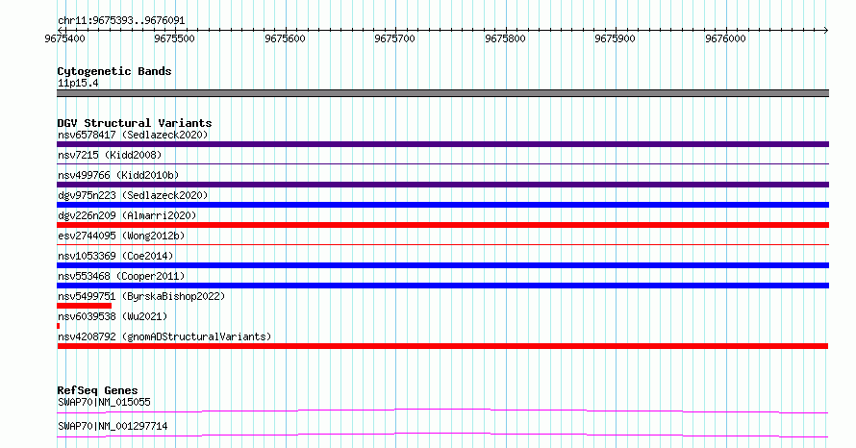The height and width of the screenshot is (448, 856).
Task: Click the blue bar for nsv553468
Action: pyautogui.click(x=442, y=286)
